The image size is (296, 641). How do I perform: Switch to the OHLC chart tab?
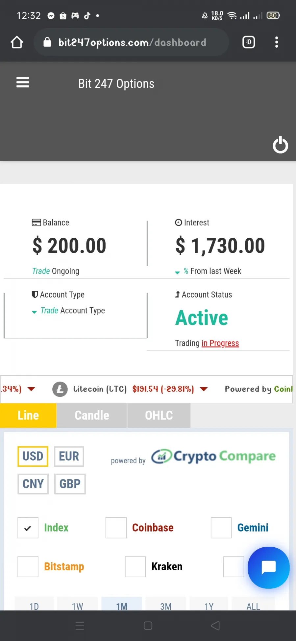(159, 415)
